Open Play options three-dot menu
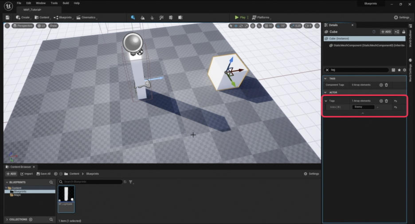This screenshot has width=415, height=224. click(248, 17)
